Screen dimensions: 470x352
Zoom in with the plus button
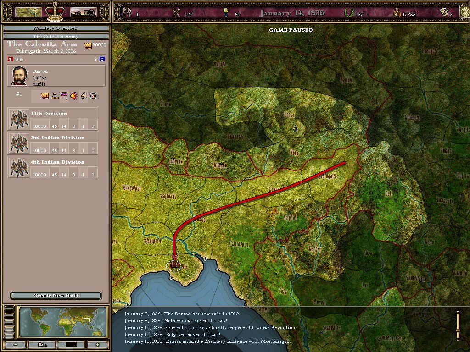98,345
